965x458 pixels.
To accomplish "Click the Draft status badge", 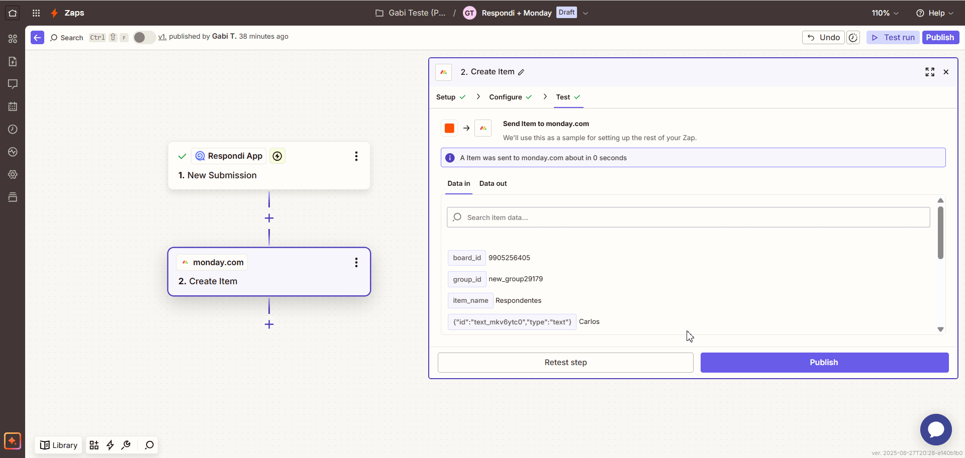I will pos(566,13).
